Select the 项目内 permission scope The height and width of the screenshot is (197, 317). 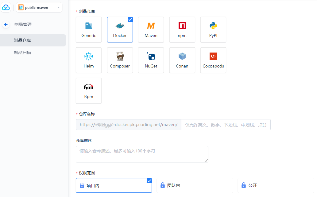[114, 185]
